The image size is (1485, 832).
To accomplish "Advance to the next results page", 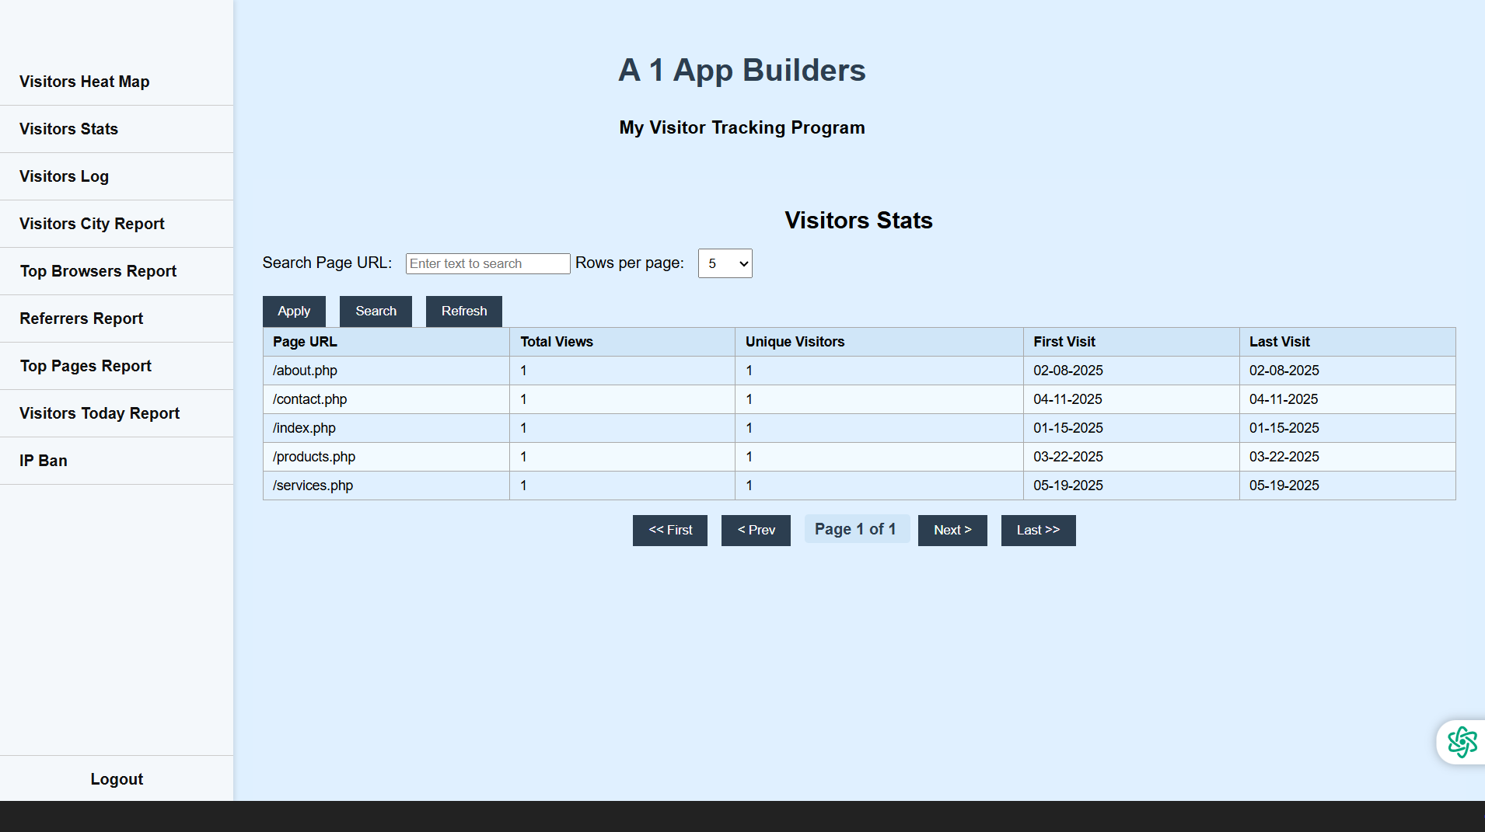I will pos(952,530).
